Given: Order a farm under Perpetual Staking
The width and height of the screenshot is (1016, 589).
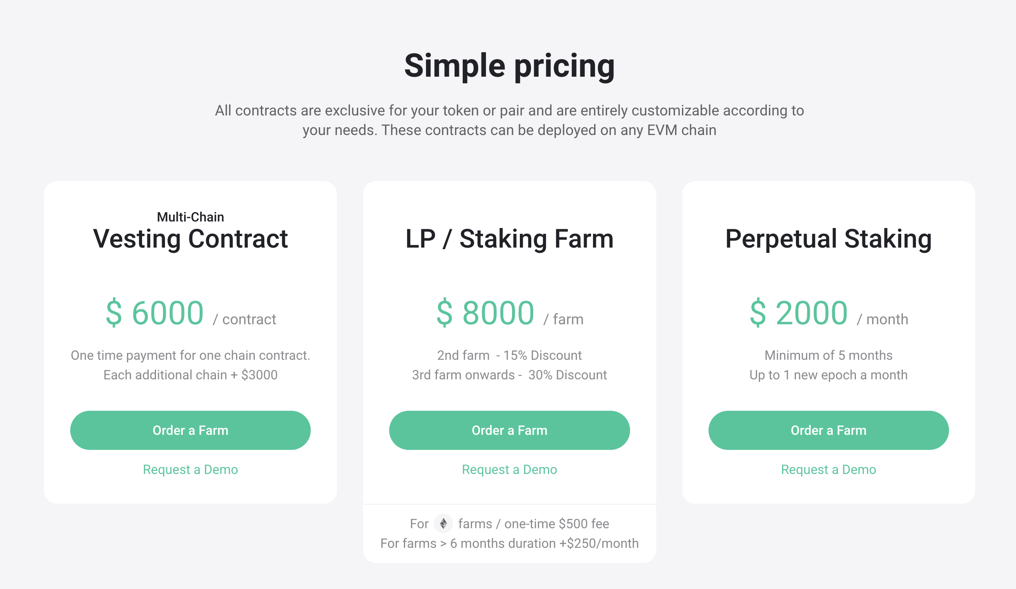Looking at the screenshot, I should (x=828, y=430).
